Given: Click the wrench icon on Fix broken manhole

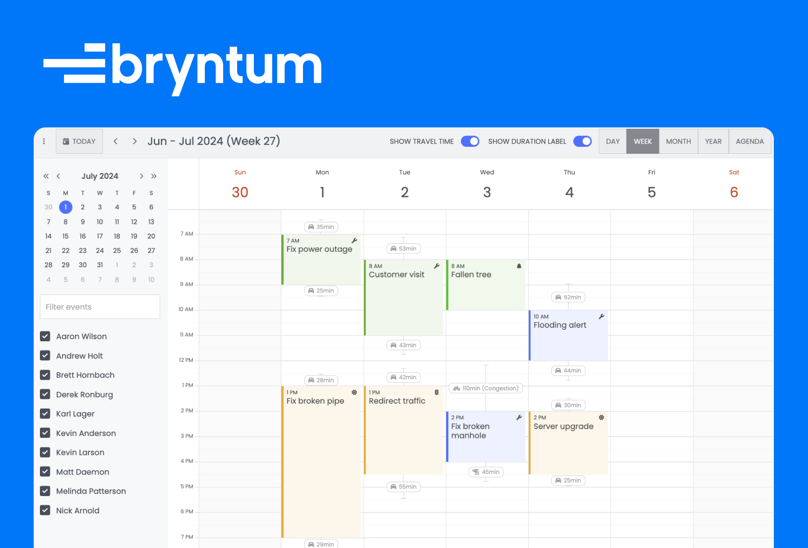Looking at the screenshot, I should 519,417.
